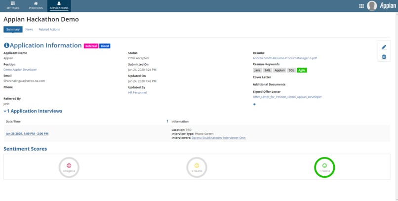Image resolution: width=398 pixels, height=201 pixels.
Task: Open the Applications top navigation tab
Action: click(x=59, y=6)
